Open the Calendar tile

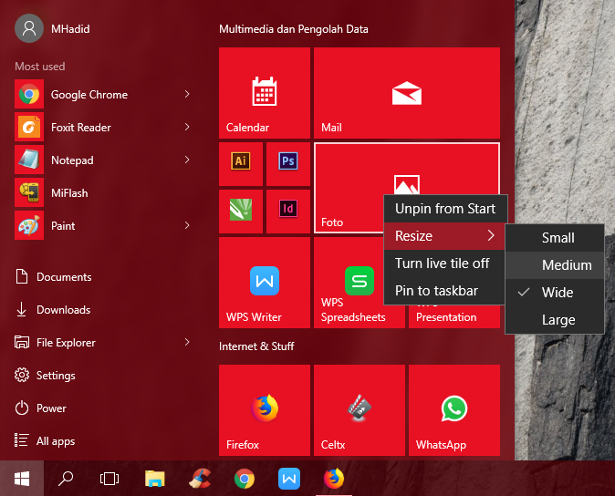[265, 92]
